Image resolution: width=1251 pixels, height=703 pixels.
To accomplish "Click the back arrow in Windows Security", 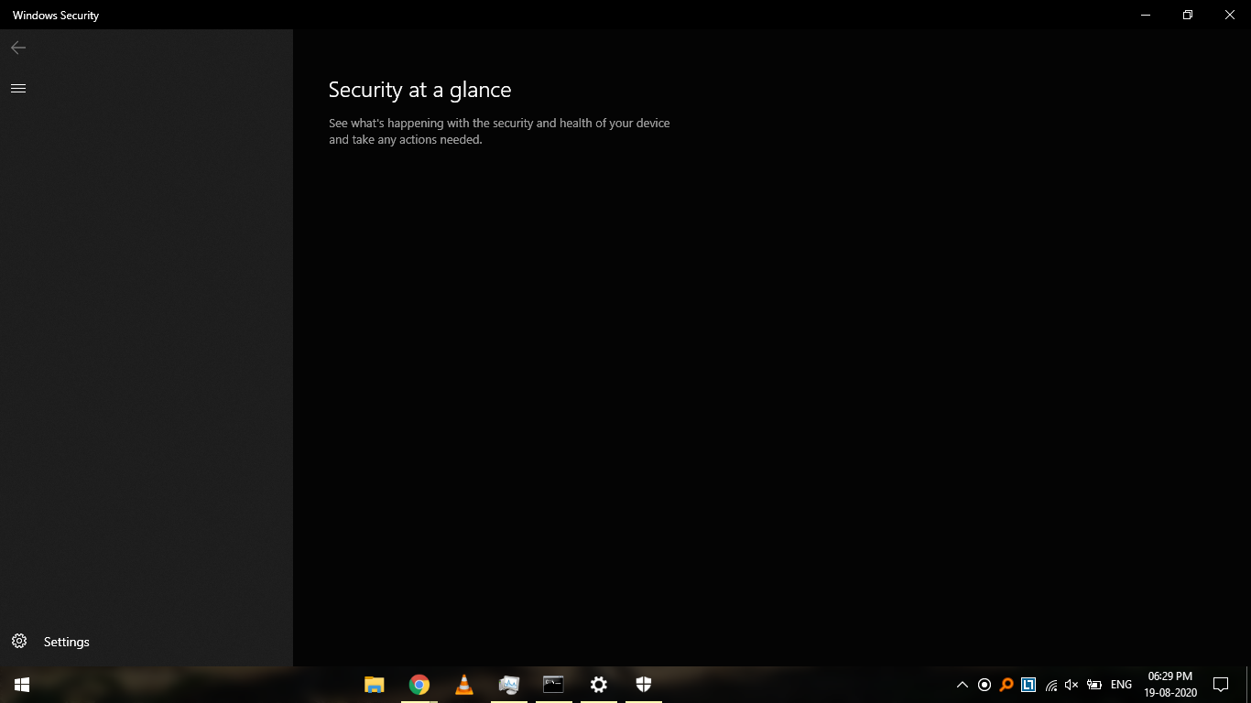I will click(x=18, y=48).
